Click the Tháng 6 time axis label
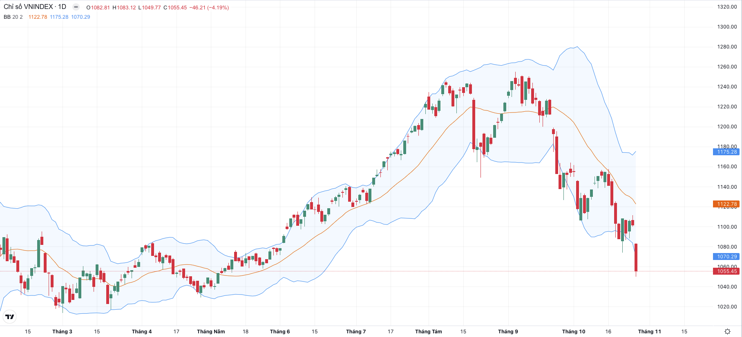This screenshot has height=337, width=742. [x=280, y=331]
